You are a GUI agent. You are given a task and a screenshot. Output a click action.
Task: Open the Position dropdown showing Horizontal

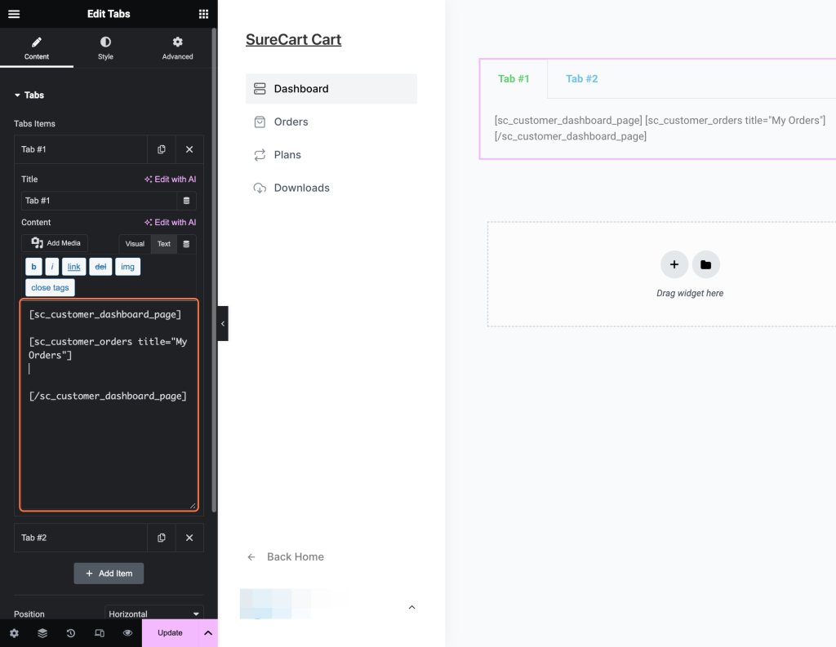click(154, 614)
